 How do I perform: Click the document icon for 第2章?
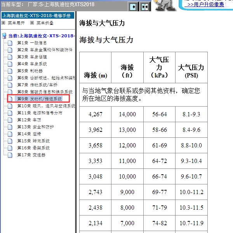[x=10, y=50]
